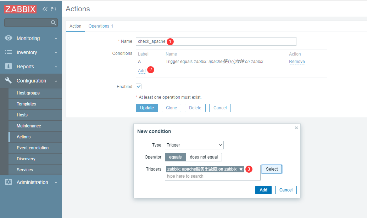This screenshot has width=367, height=218.
Task: Open the condition Type dropdown
Action: pos(194,145)
